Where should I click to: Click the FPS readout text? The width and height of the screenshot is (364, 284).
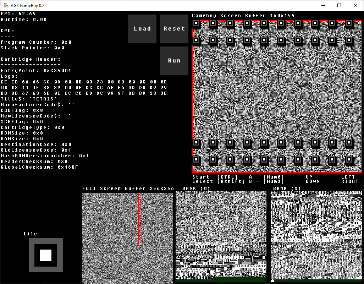coord(18,14)
